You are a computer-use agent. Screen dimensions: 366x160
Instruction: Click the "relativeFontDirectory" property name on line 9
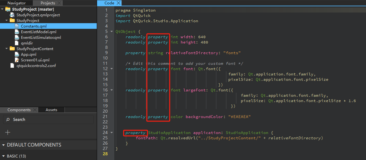(192, 53)
